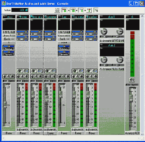Turn the left send knob of Aux 1
The height and width of the screenshot is (142, 145).
point(104,31)
